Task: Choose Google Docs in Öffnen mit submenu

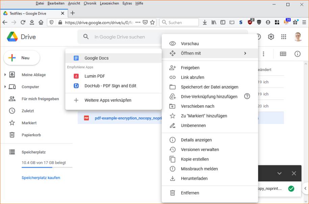Action: pyautogui.click(x=97, y=58)
